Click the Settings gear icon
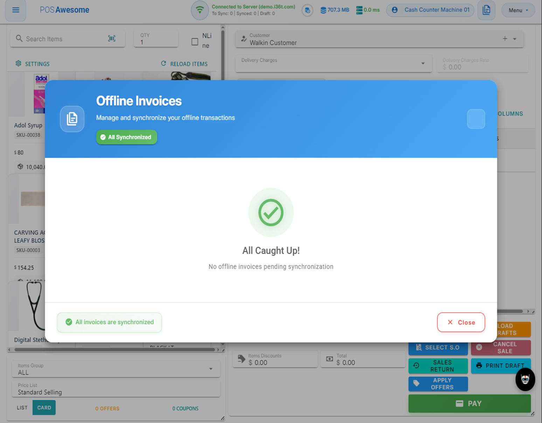The height and width of the screenshot is (423, 542). point(19,64)
